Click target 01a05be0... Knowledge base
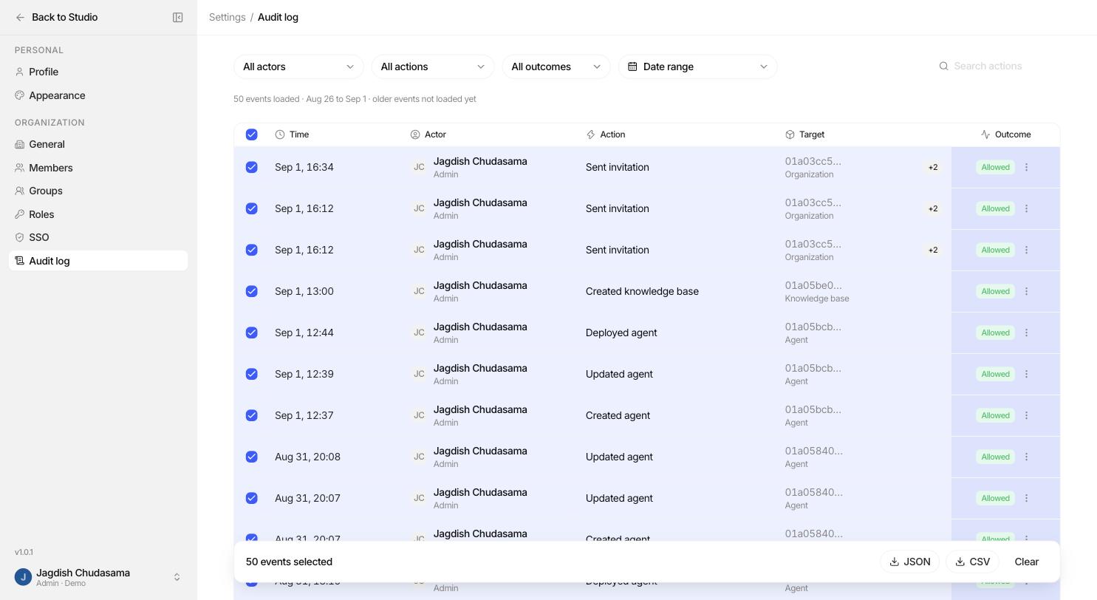Image resolution: width=1097 pixels, height=600 pixels. pos(817,291)
